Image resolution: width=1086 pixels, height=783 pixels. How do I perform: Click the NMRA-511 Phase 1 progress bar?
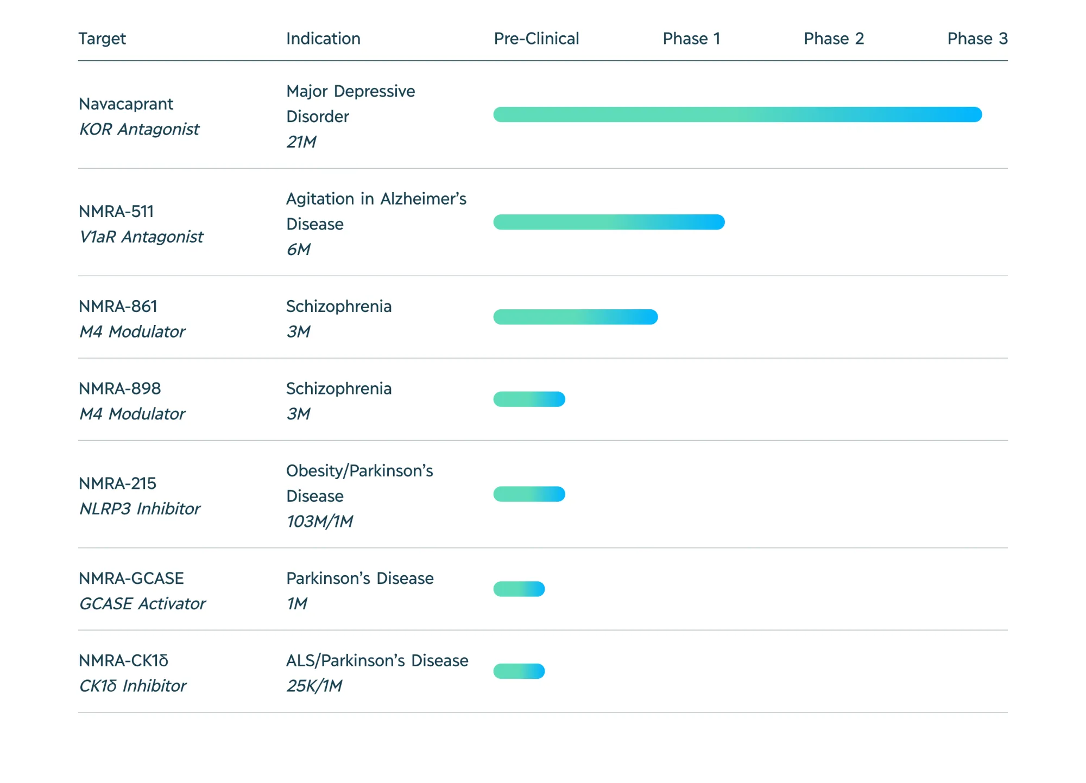pyautogui.click(x=609, y=222)
